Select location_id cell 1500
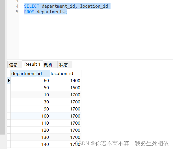The height and width of the screenshot is (149, 173). (66, 88)
